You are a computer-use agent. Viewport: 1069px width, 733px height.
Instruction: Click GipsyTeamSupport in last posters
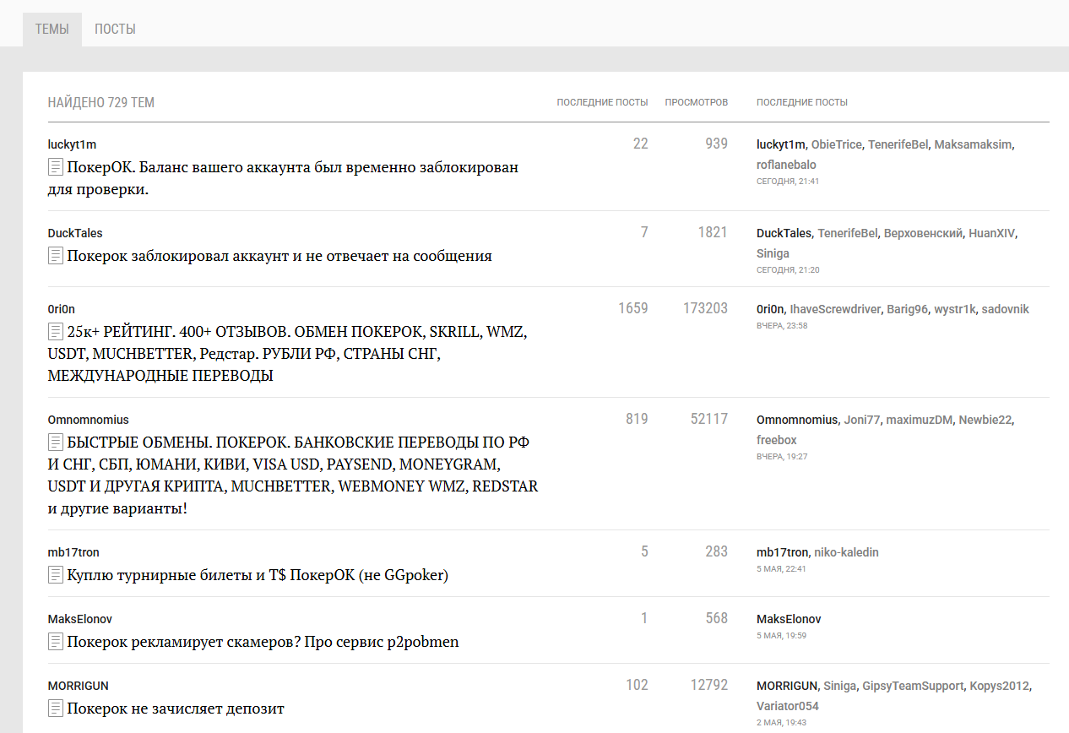tap(912, 686)
